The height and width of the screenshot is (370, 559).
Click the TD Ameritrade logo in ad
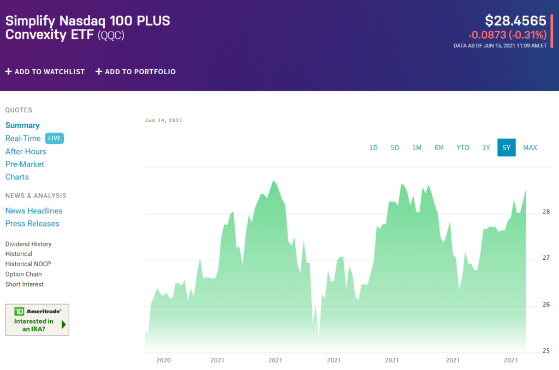pyautogui.click(x=37, y=311)
